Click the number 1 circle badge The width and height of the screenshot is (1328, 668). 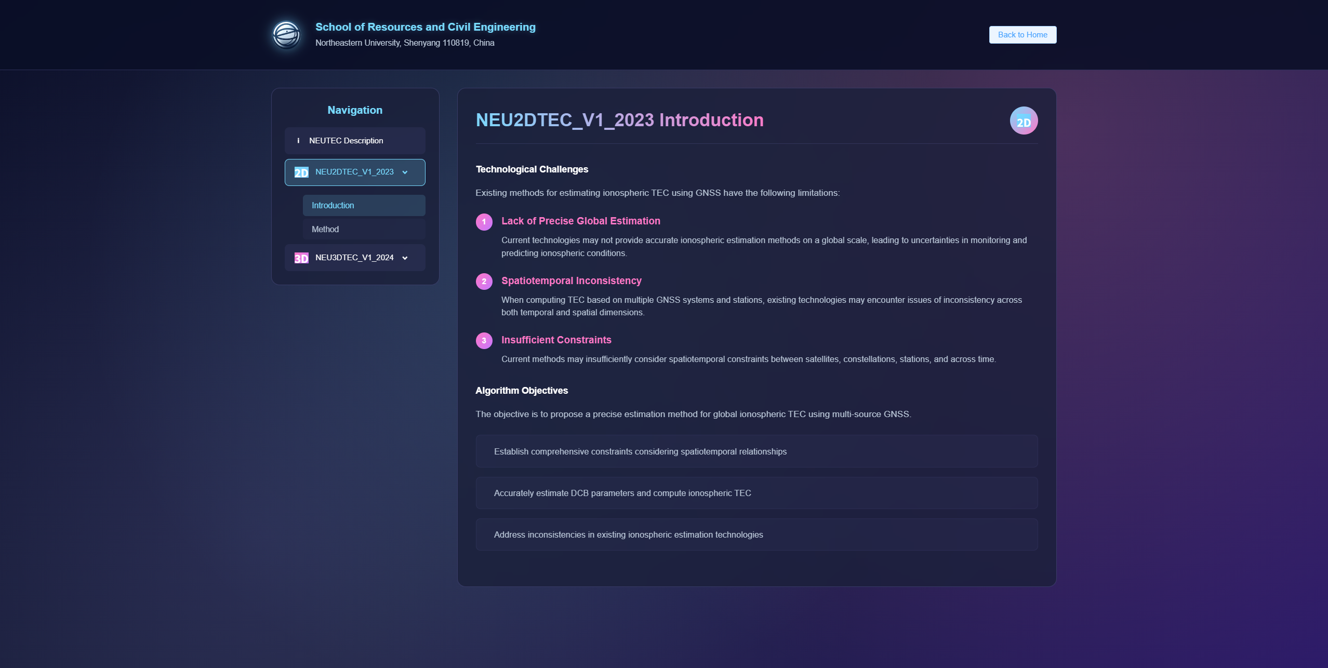[x=484, y=222]
